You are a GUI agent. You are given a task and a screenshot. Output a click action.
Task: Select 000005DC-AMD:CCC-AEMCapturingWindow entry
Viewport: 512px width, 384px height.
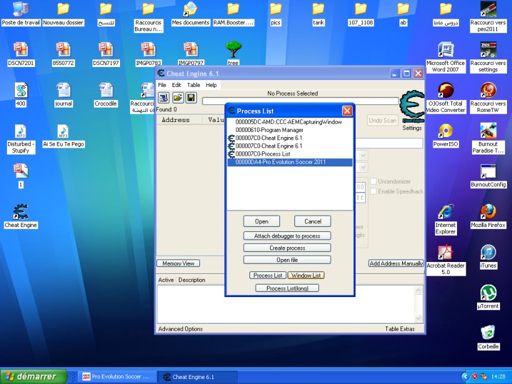[x=290, y=122]
